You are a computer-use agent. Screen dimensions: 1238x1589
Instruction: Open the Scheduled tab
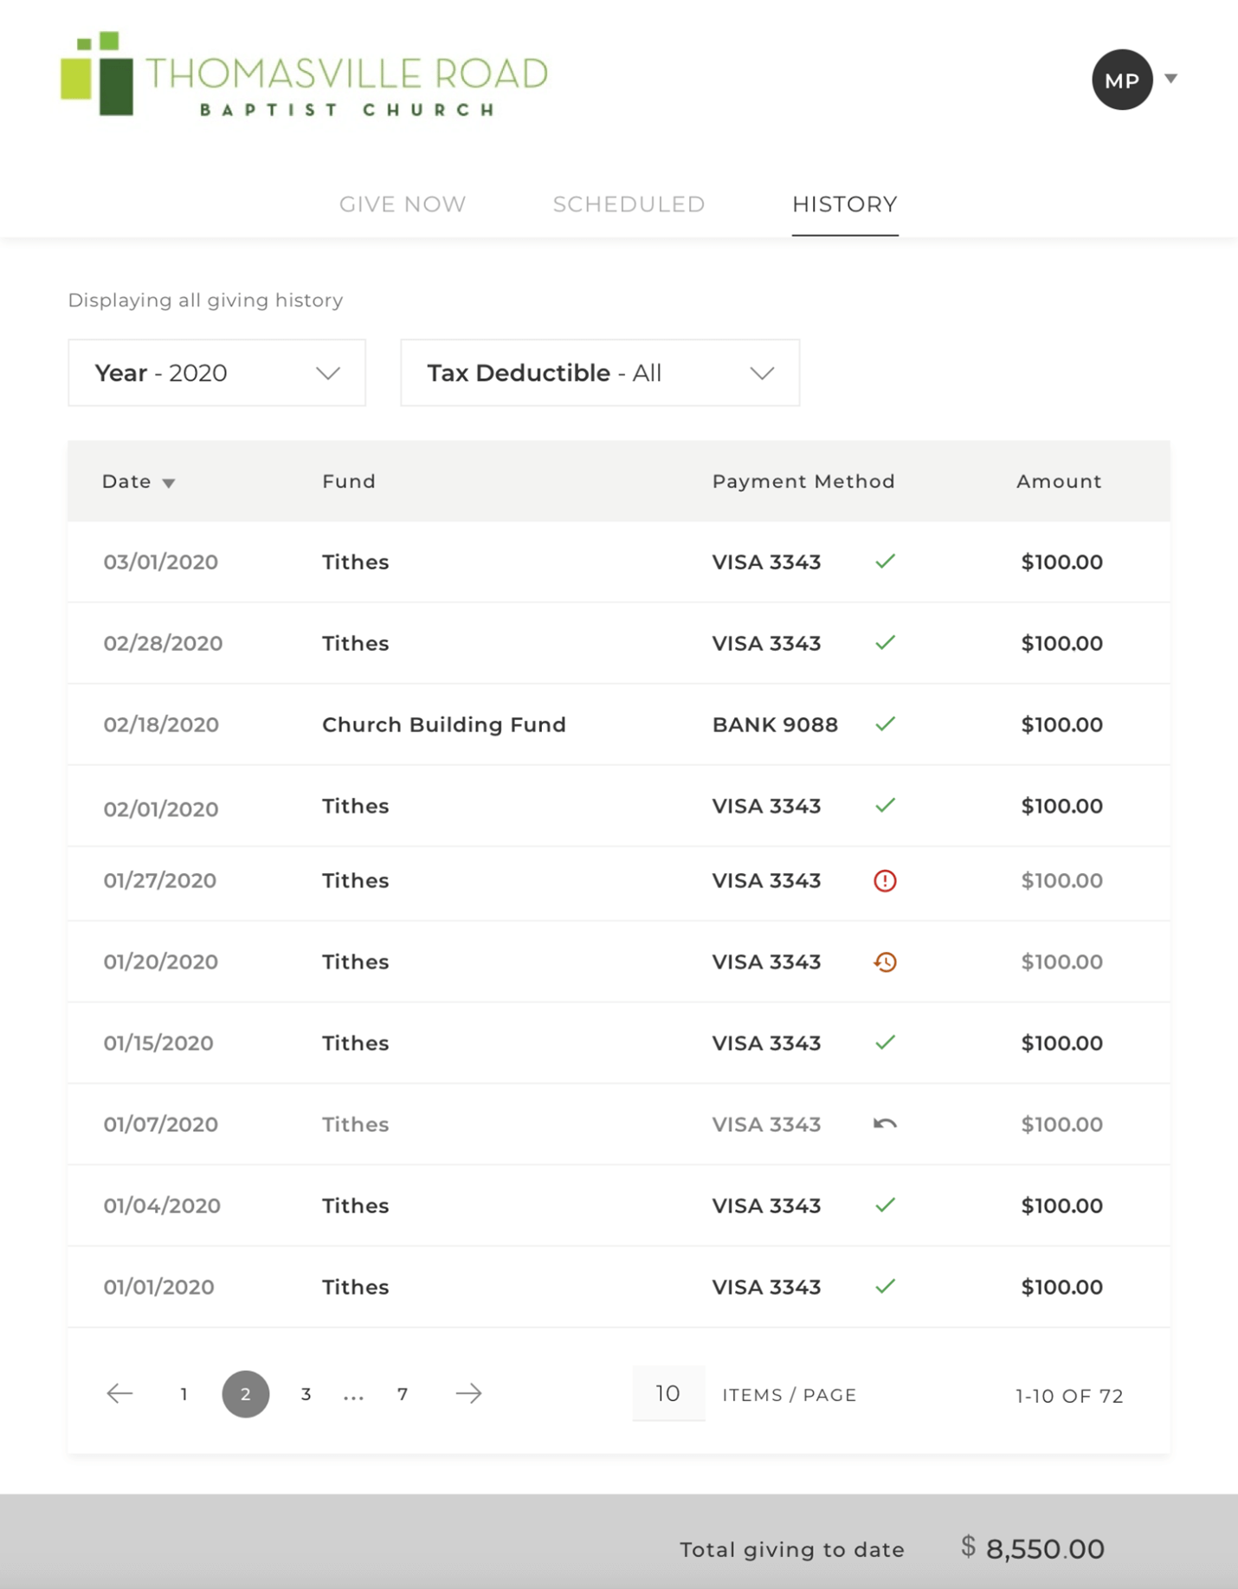[x=629, y=204]
